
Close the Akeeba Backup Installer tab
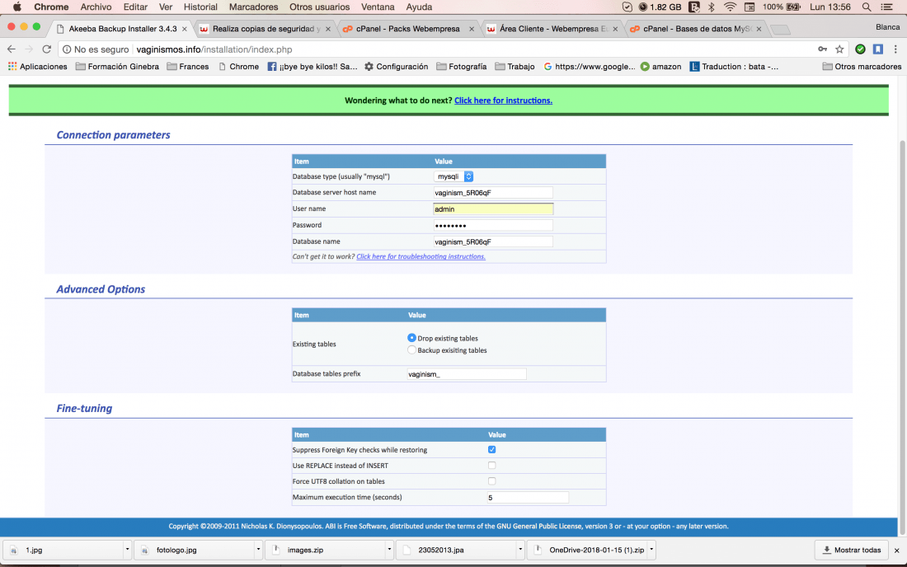[185, 29]
